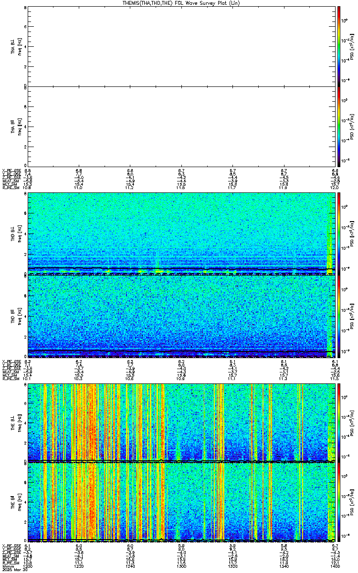Click the PSD color bar beside THA B⊥
Image resolution: width=358 pixels, height=573 pixels.
coord(339,46)
